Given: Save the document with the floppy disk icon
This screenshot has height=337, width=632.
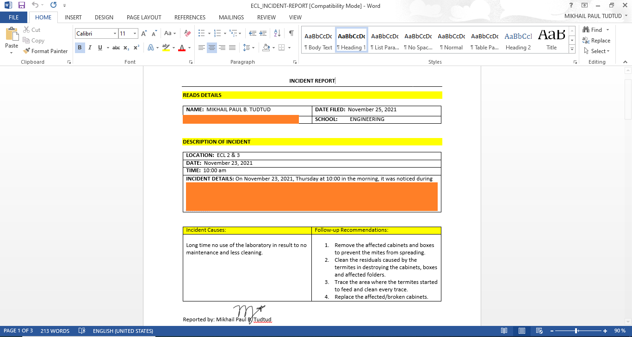Looking at the screenshot, I should pos(21,6).
